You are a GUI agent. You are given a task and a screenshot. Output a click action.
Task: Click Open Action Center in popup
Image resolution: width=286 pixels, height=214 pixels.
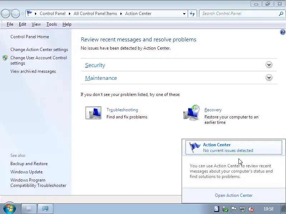[x=234, y=195]
